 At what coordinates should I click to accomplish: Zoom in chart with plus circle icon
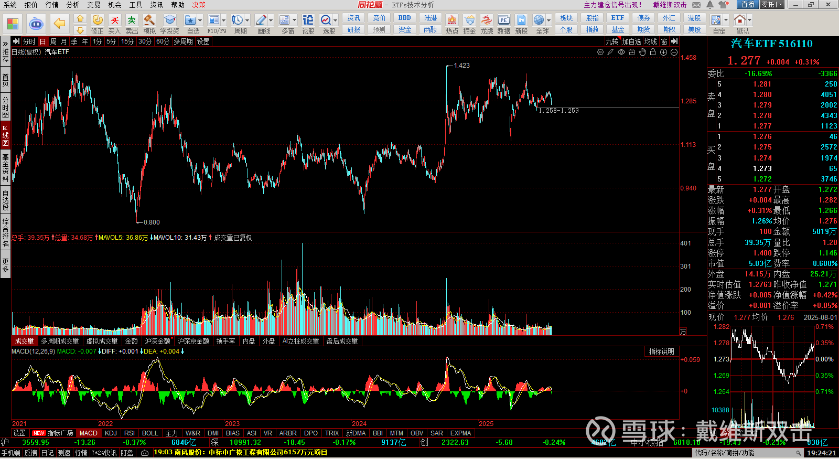[663, 52]
